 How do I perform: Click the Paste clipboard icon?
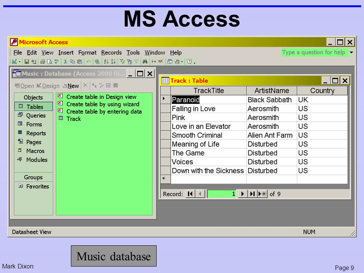click(80, 61)
